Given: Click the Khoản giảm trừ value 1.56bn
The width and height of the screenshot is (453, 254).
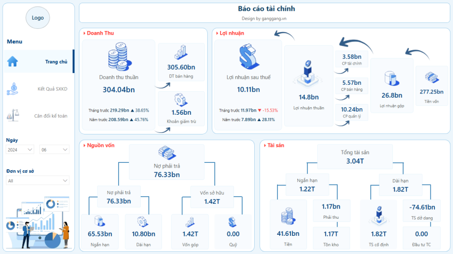Looking at the screenshot, I should pos(181,112).
